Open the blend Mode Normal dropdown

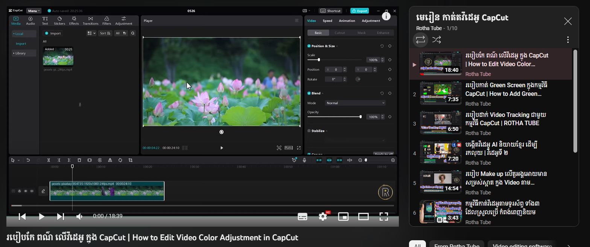point(355,103)
